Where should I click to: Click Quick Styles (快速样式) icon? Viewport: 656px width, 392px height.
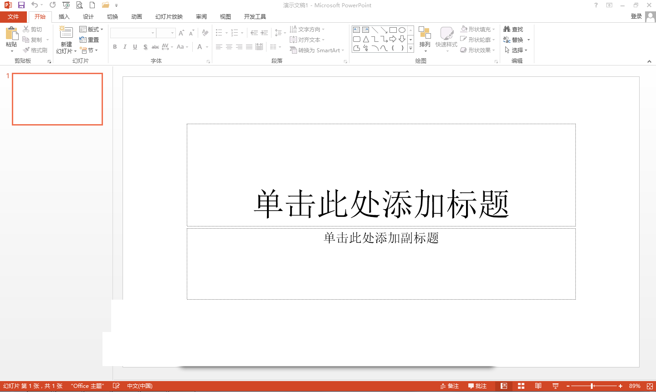pyautogui.click(x=446, y=33)
